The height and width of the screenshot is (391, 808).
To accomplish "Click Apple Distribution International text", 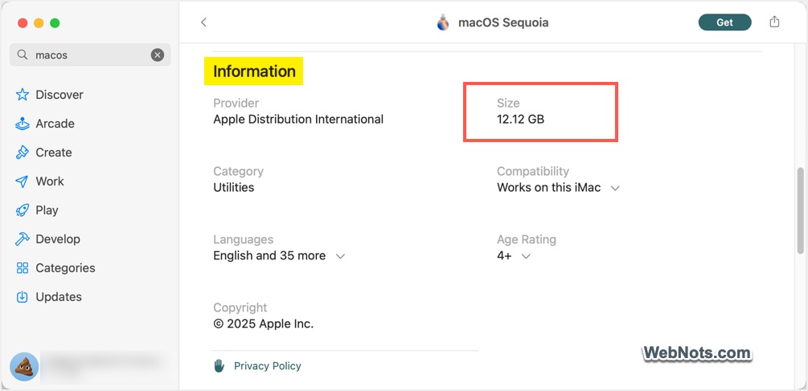I will pos(298,120).
